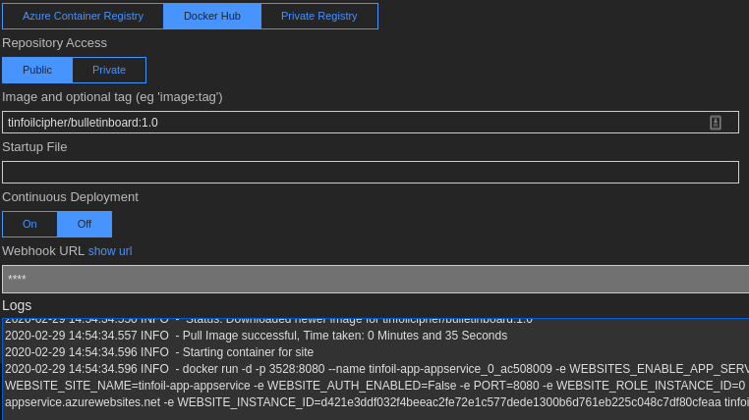Click the WEBSITE_SITE_NAME log line
Screen dimensions: 749x420
point(374,386)
